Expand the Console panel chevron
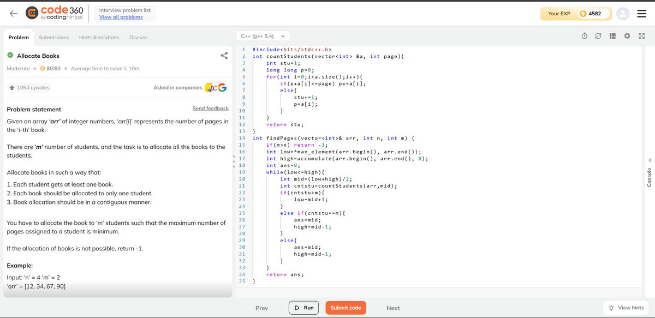The image size is (655, 318). tap(650, 160)
